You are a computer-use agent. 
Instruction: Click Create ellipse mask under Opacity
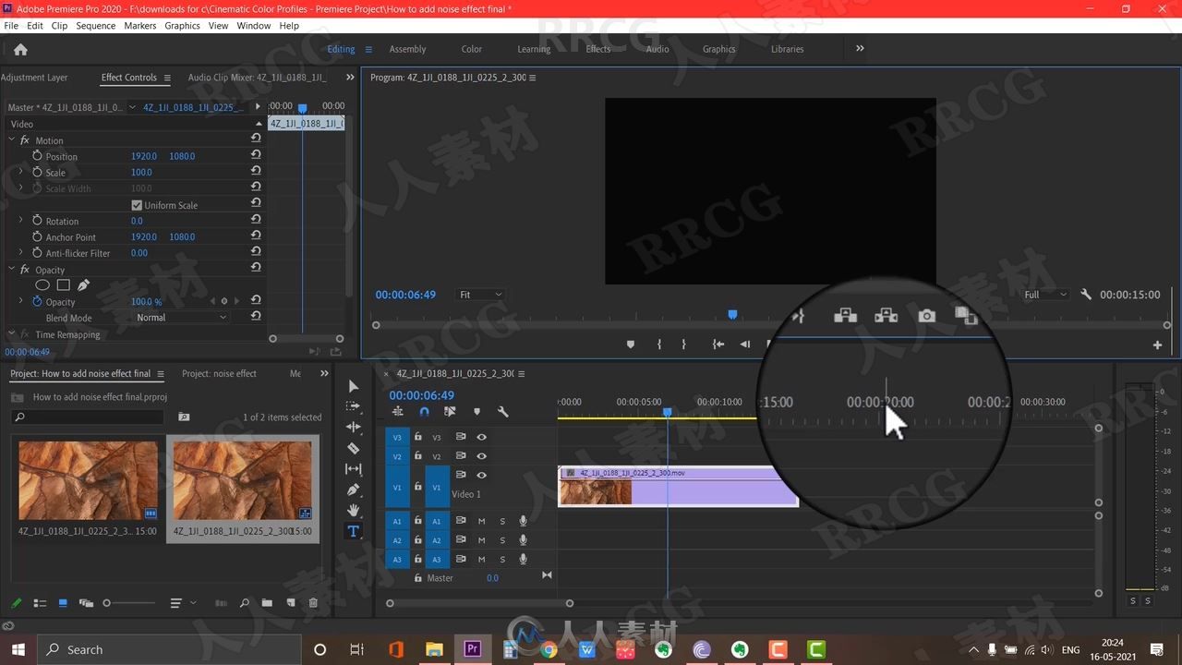42,285
